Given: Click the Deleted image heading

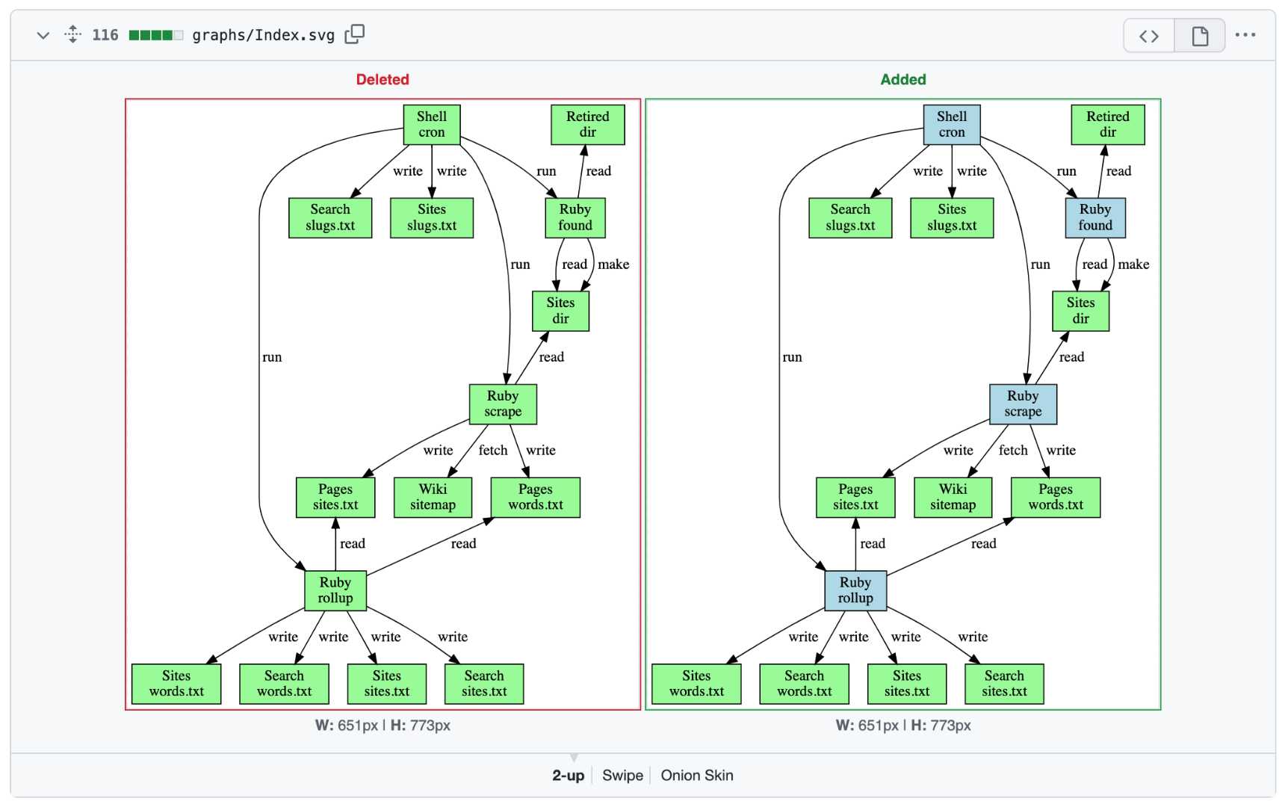Looking at the screenshot, I should click(x=383, y=79).
